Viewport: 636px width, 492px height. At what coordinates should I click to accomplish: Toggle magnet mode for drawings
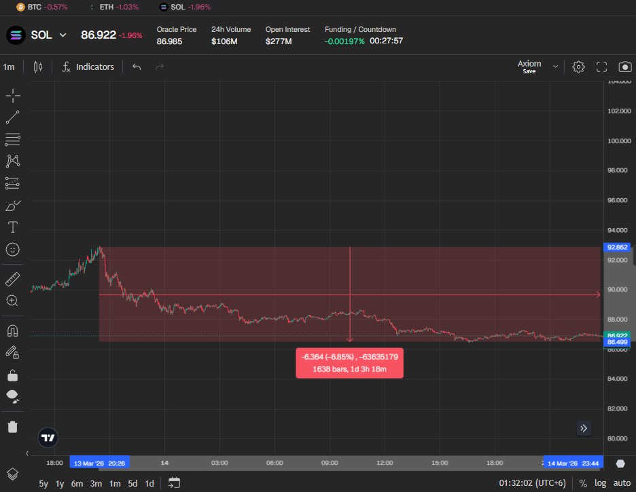[x=13, y=331]
